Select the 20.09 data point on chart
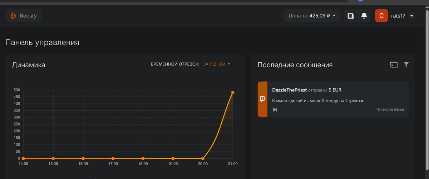The width and height of the screenshot is (429, 179). [x=203, y=158]
